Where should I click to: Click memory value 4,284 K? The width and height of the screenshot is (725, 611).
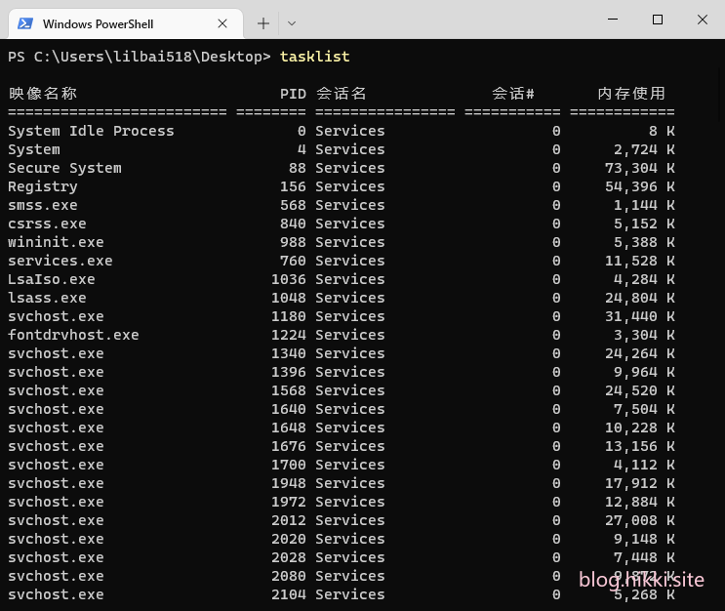click(644, 279)
